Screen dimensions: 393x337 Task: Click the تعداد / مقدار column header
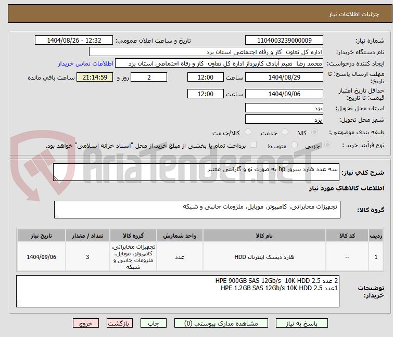click(87, 236)
